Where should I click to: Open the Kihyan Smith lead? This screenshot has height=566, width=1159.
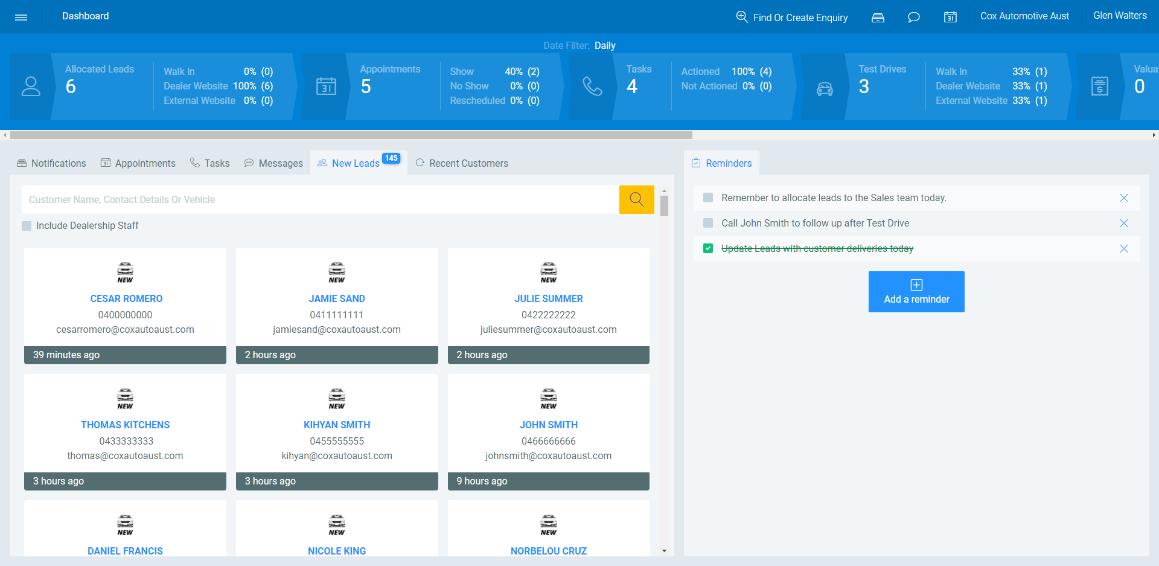pyautogui.click(x=337, y=425)
